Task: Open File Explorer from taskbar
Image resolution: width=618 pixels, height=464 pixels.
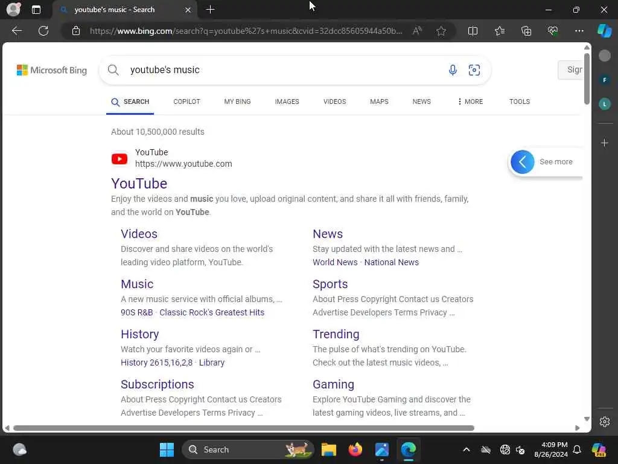Action: point(329,449)
